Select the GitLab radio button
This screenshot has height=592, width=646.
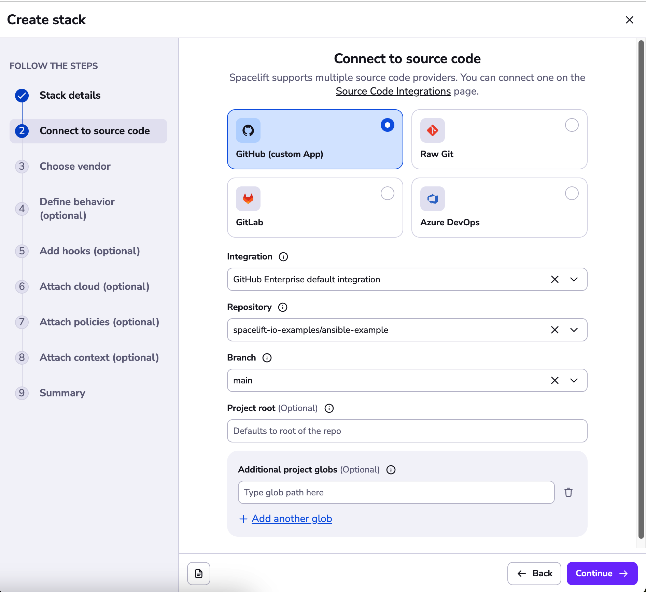point(387,193)
